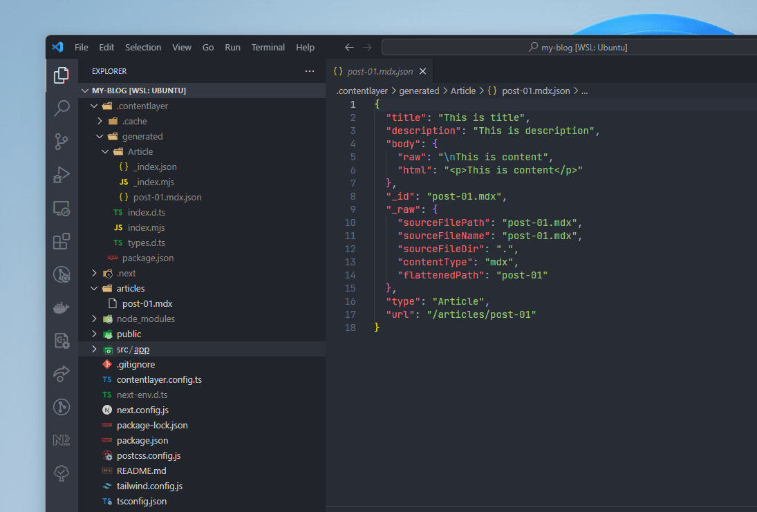This screenshot has height=512, width=757.
Task: Open index.mjs in generated folder
Action: pyautogui.click(x=202, y=227)
